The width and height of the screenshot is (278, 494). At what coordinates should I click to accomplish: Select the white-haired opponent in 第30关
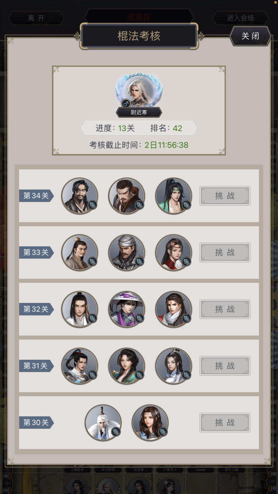pyautogui.click(x=103, y=423)
